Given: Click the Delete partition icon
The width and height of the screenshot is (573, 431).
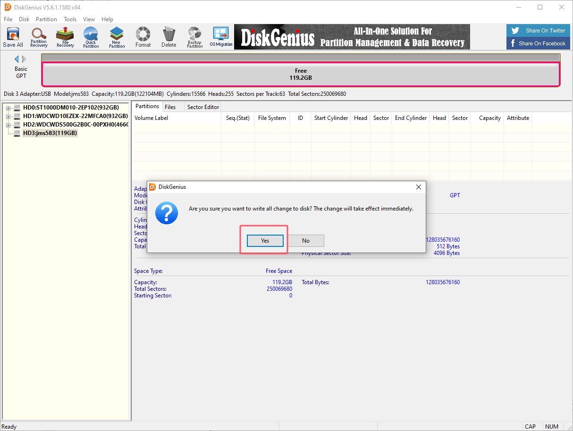Looking at the screenshot, I should point(169,37).
